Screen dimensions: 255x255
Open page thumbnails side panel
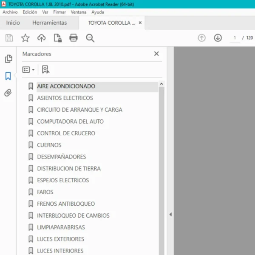click(8, 59)
